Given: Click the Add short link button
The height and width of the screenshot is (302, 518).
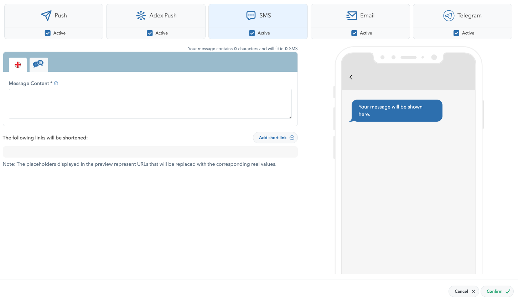Looking at the screenshot, I should click(x=275, y=138).
